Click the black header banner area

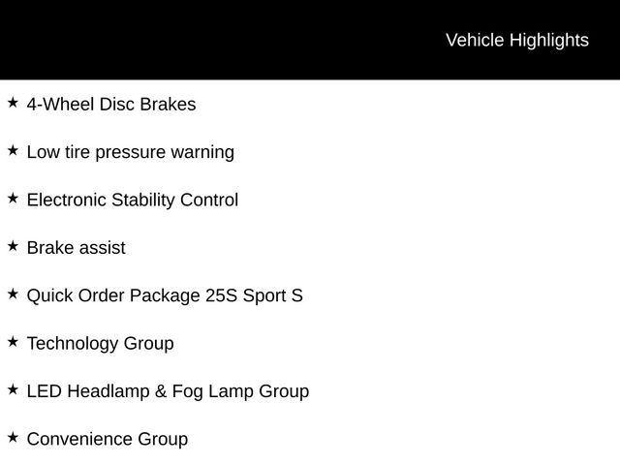coord(310,40)
